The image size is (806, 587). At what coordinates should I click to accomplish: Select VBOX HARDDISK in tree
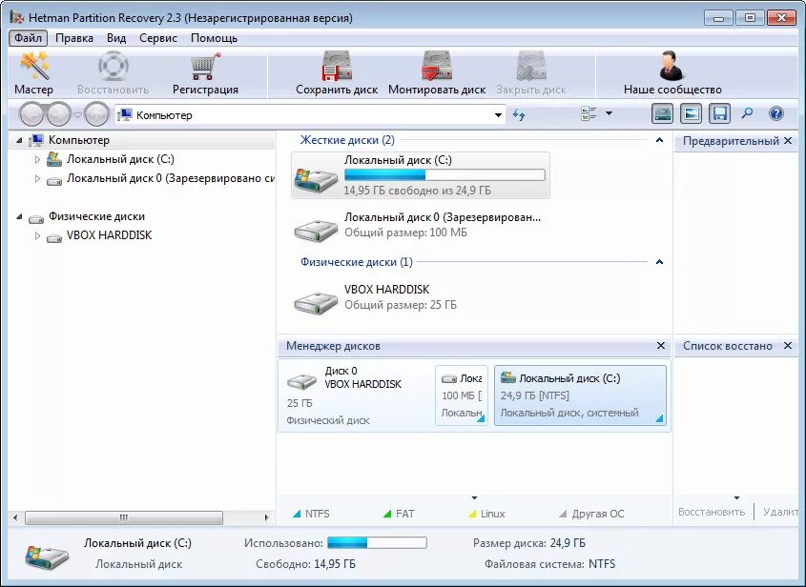109,235
